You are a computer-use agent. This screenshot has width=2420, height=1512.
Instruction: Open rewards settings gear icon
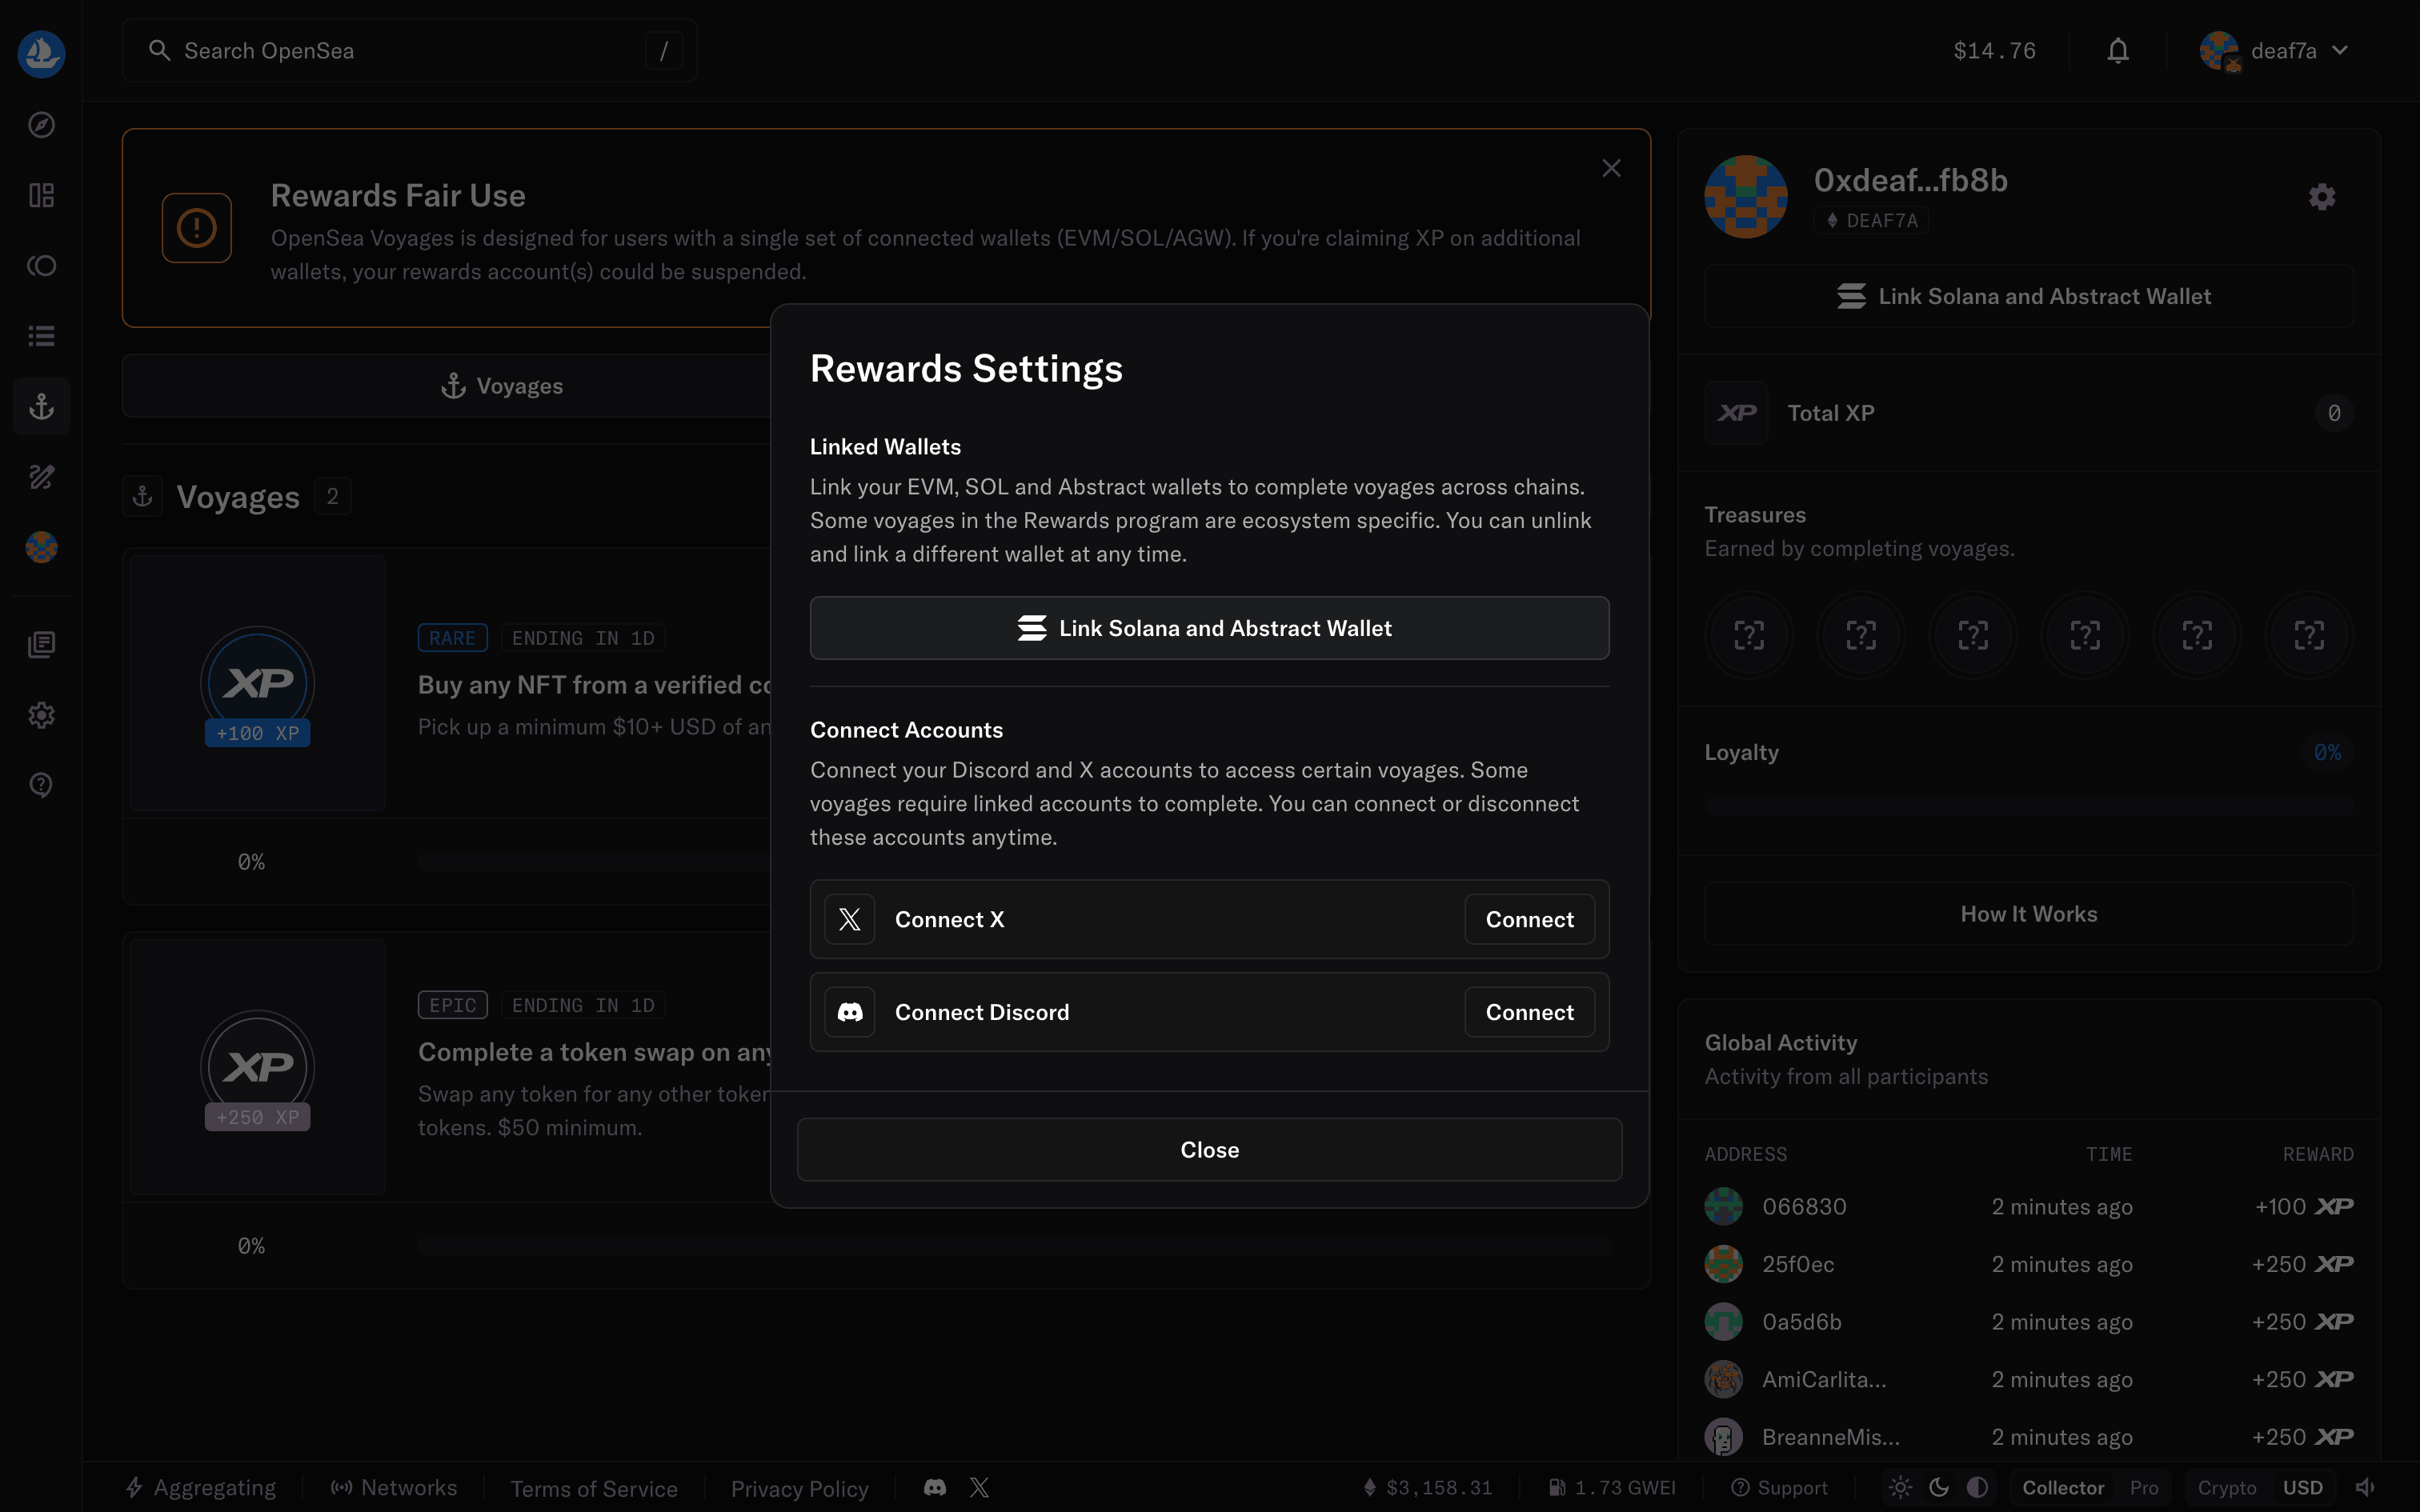point(2321,197)
